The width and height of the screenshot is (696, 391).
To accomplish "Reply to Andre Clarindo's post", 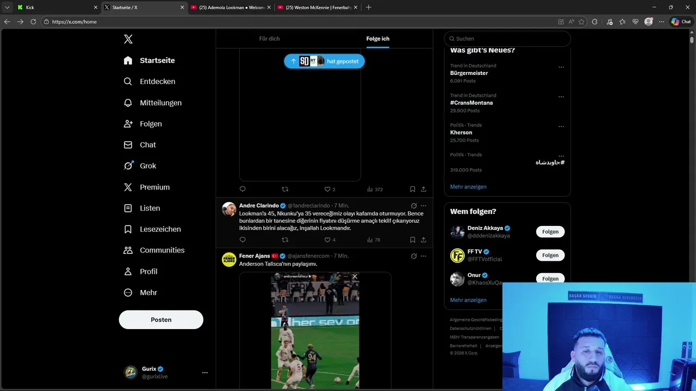I will pyautogui.click(x=243, y=239).
